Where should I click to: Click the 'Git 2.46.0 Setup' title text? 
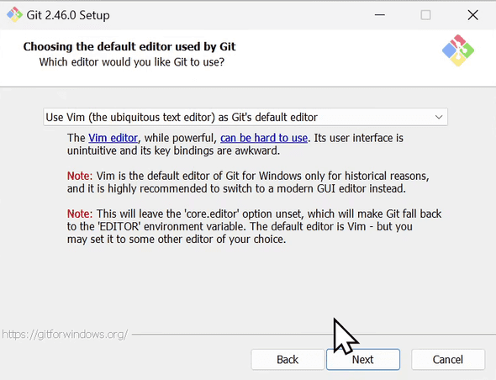[68, 15]
